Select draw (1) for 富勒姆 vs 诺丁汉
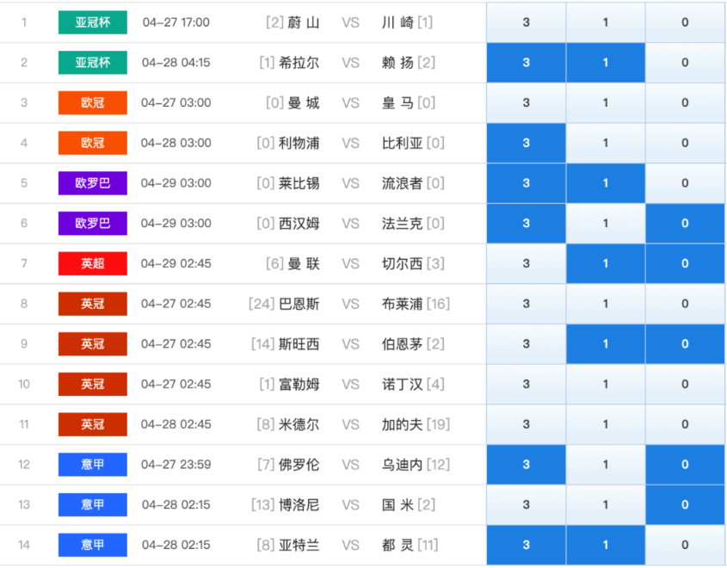The height and width of the screenshot is (568, 727). [606, 384]
